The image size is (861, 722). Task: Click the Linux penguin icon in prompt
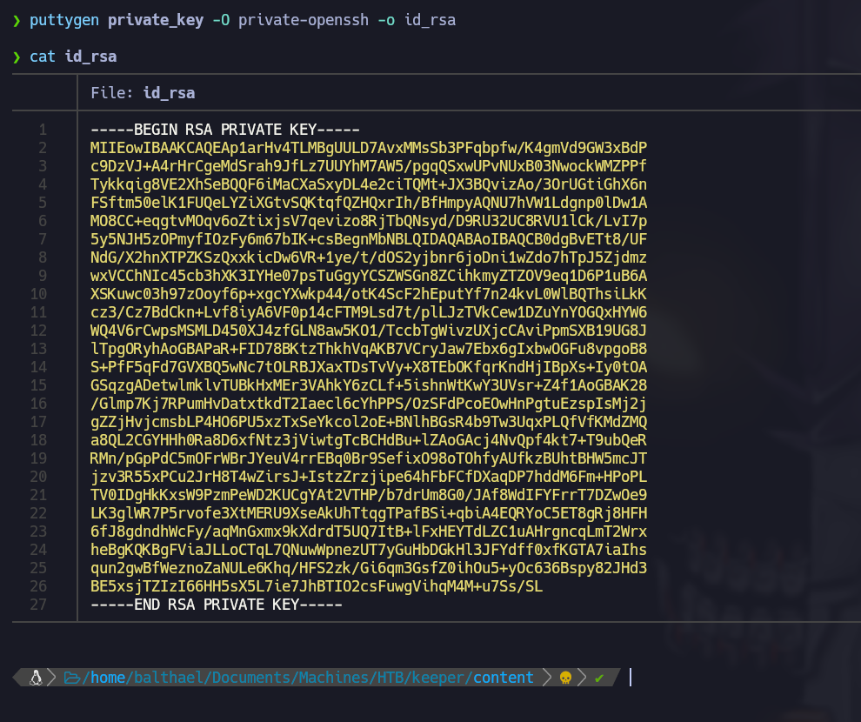pos(36,678)
